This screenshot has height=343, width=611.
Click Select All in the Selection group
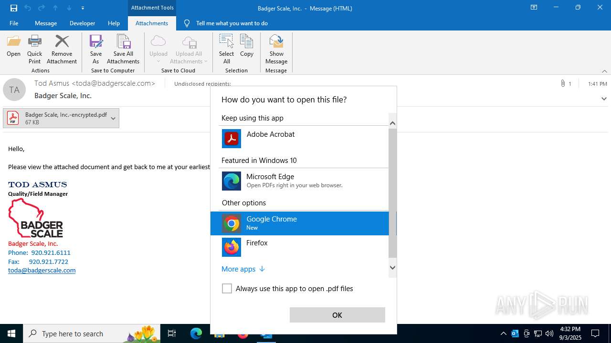227,50
